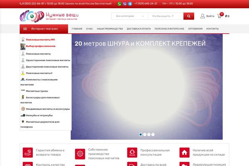Click text Гарантия обмена и возврата товара

(x=50, y=152)
